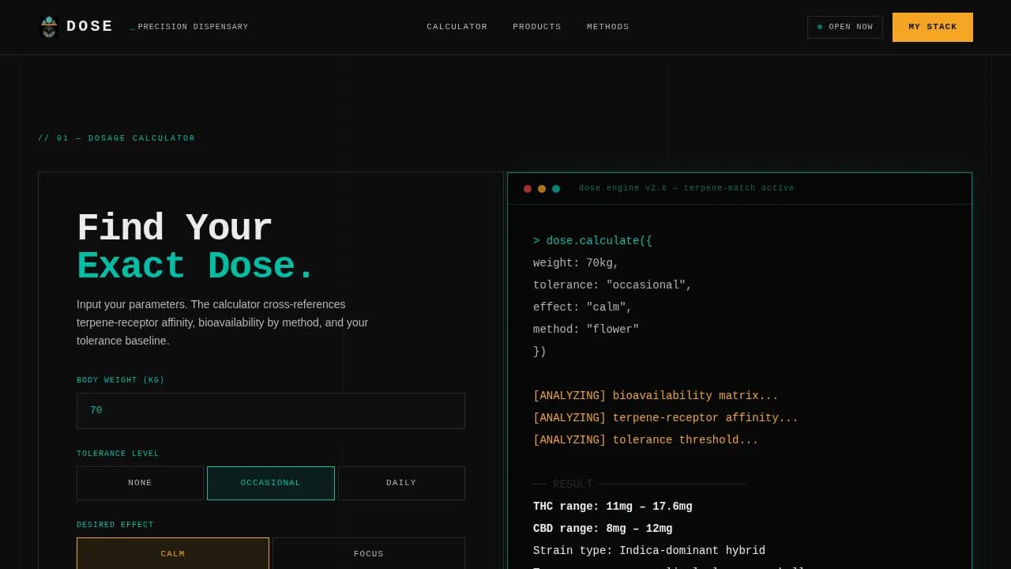The width and height of the screenshot is (1011, 569).
Task: Click the 'Desired Effect' label
Action: point(115,525)
